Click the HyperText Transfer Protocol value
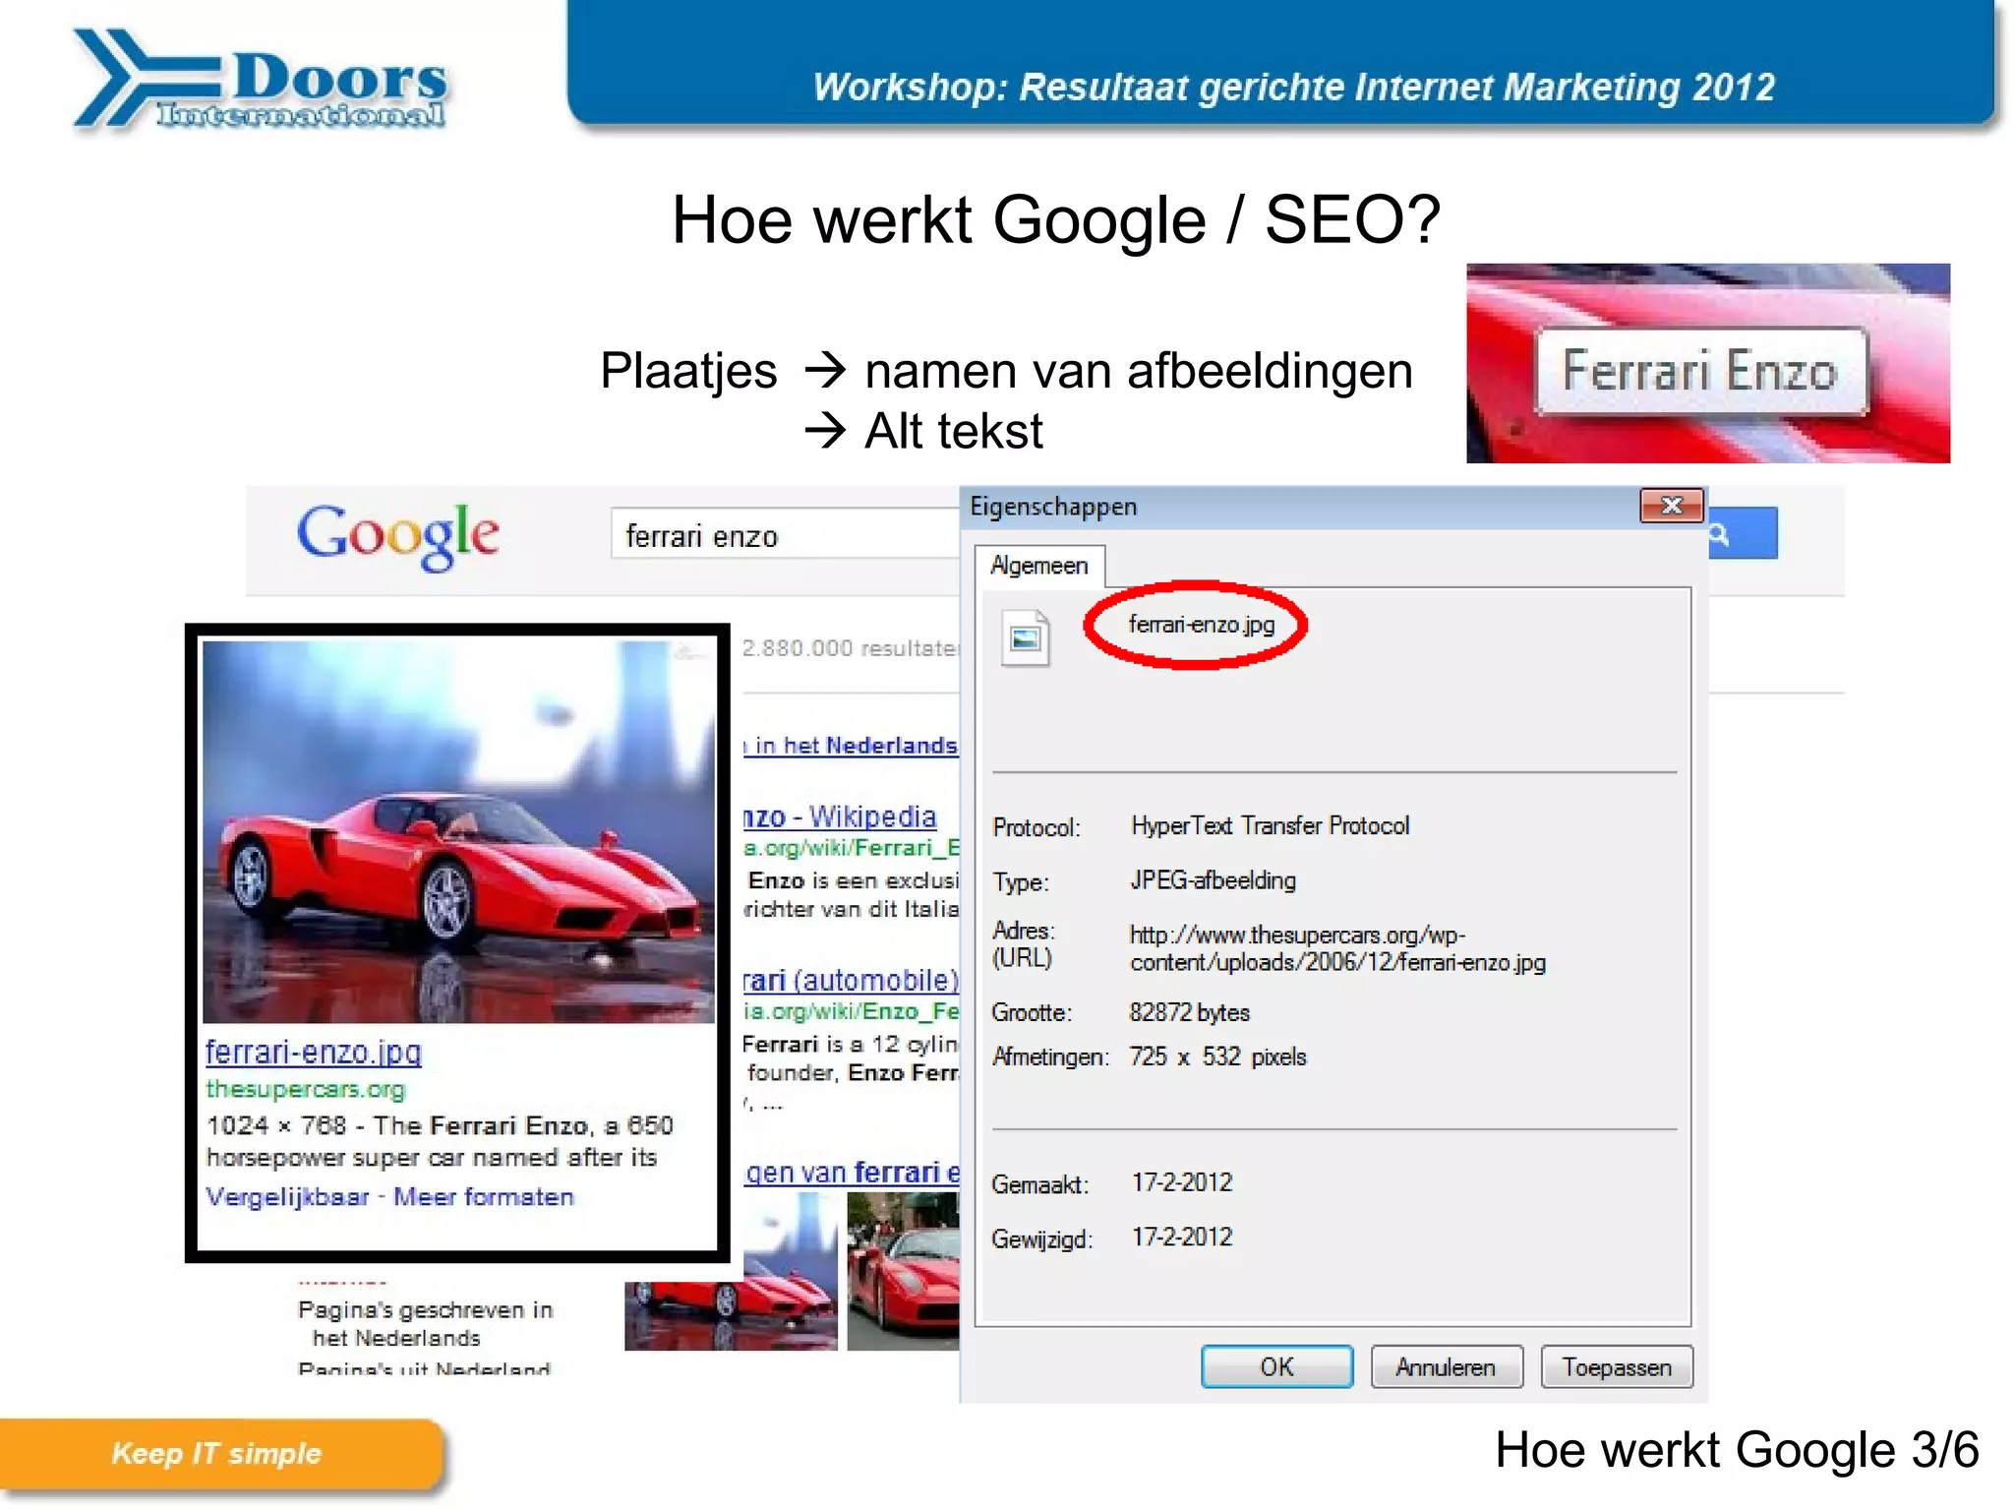This screenshot has width=2014, height=1511. pos(1270,826)
